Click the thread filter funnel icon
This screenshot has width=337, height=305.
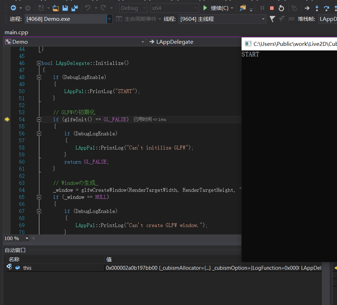pyautogui.click(x=272, y=19)
